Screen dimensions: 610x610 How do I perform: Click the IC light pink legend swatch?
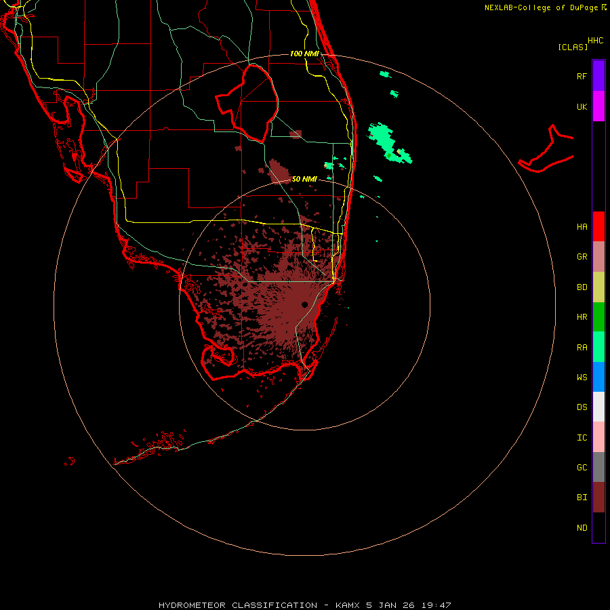tap(598, 437)
